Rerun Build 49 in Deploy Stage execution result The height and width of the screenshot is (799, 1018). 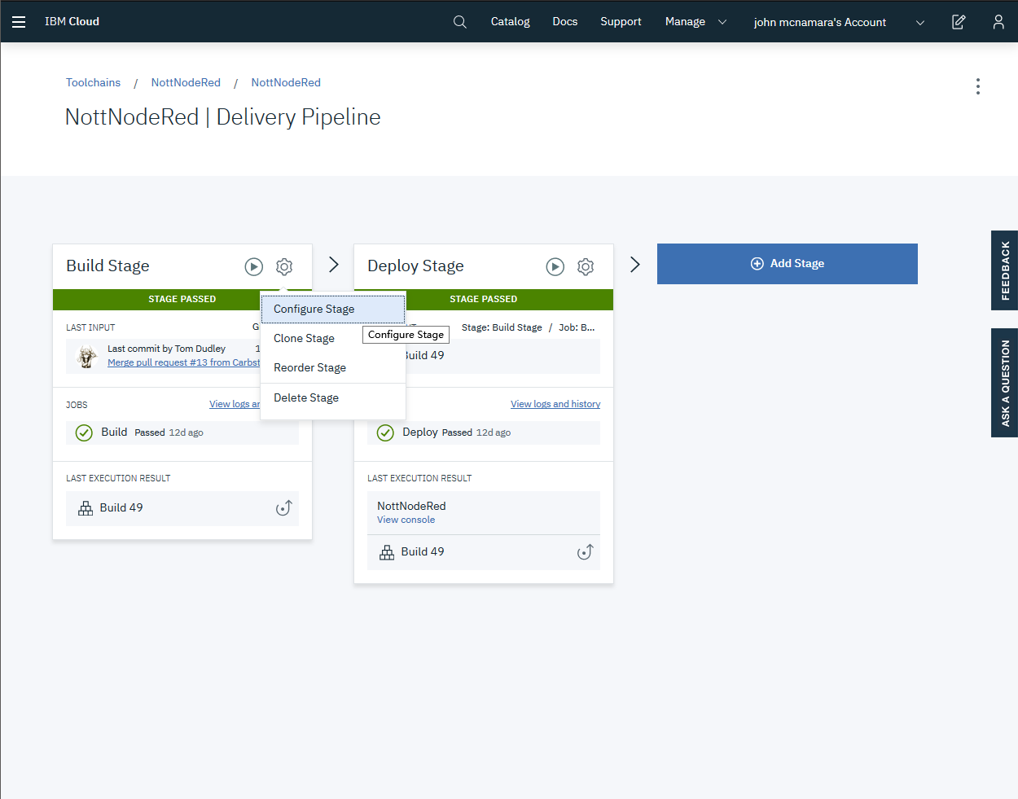[x=585, y=551]
